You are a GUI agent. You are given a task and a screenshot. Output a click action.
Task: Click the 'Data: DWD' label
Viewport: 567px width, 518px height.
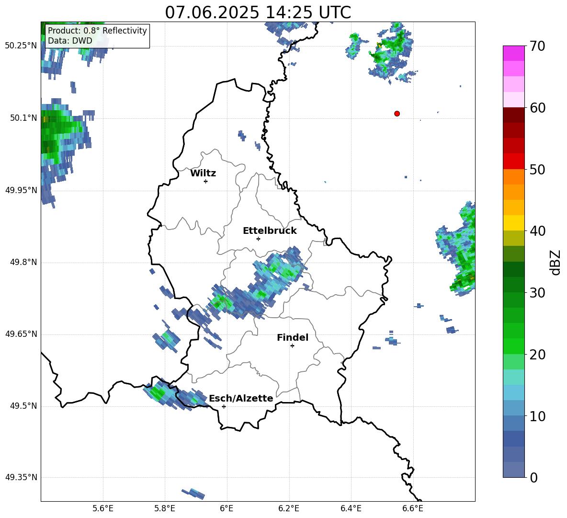click(70, 41)
